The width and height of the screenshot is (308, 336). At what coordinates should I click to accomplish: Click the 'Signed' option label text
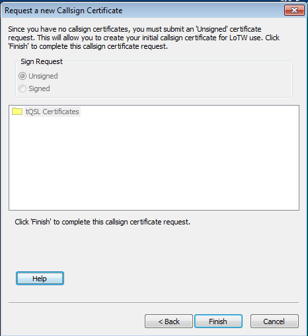point(39,88)
